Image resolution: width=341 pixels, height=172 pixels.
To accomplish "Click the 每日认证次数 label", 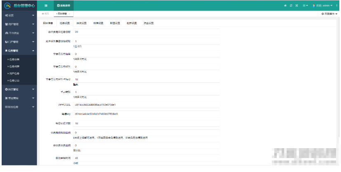I will 63,123.
